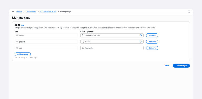Click search icon in role value field
The height and width of the screenshot is (99, 202).
(83, 48)
